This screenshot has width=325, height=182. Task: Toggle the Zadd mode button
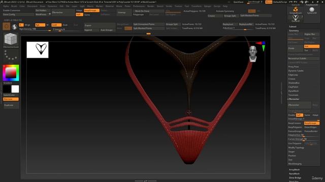[x=56, y=25]
